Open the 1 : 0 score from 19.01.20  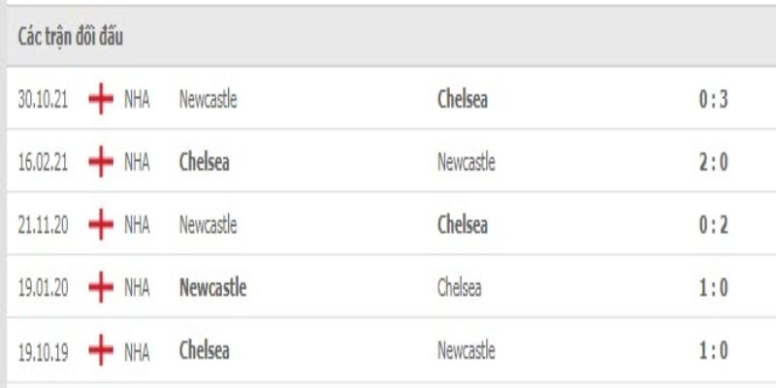pyautogui.click(x=713, y=288)
